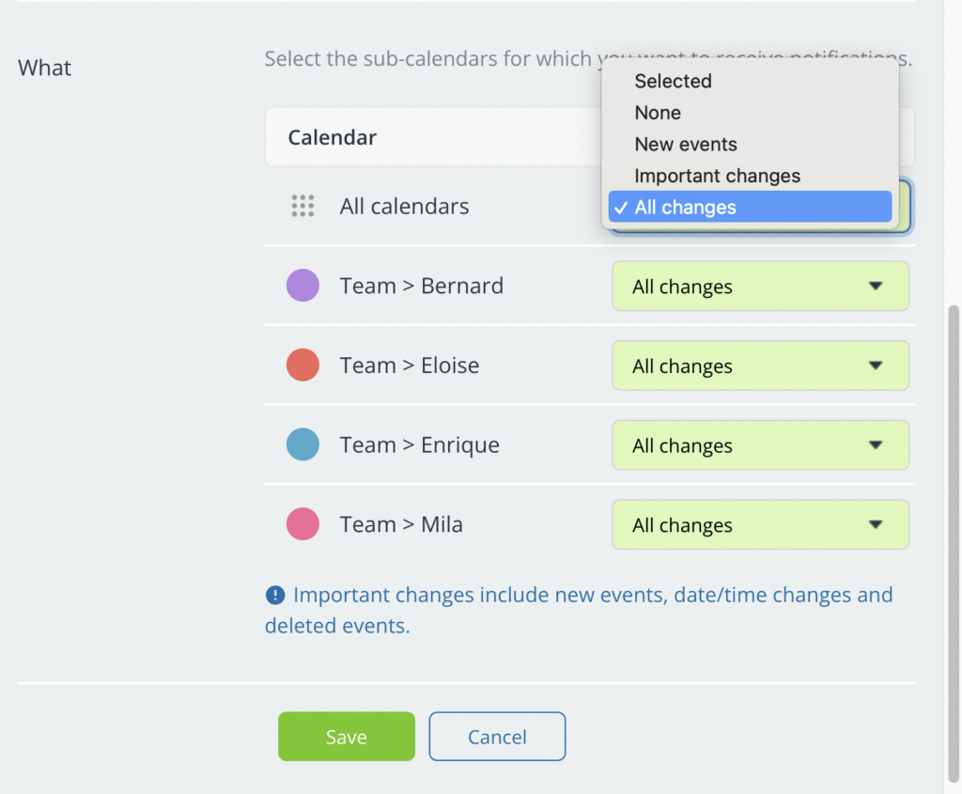Viewport: 962px width, 794px height.
Task: Click the All calendars grid icon
Action: click(x=303, y=206)
